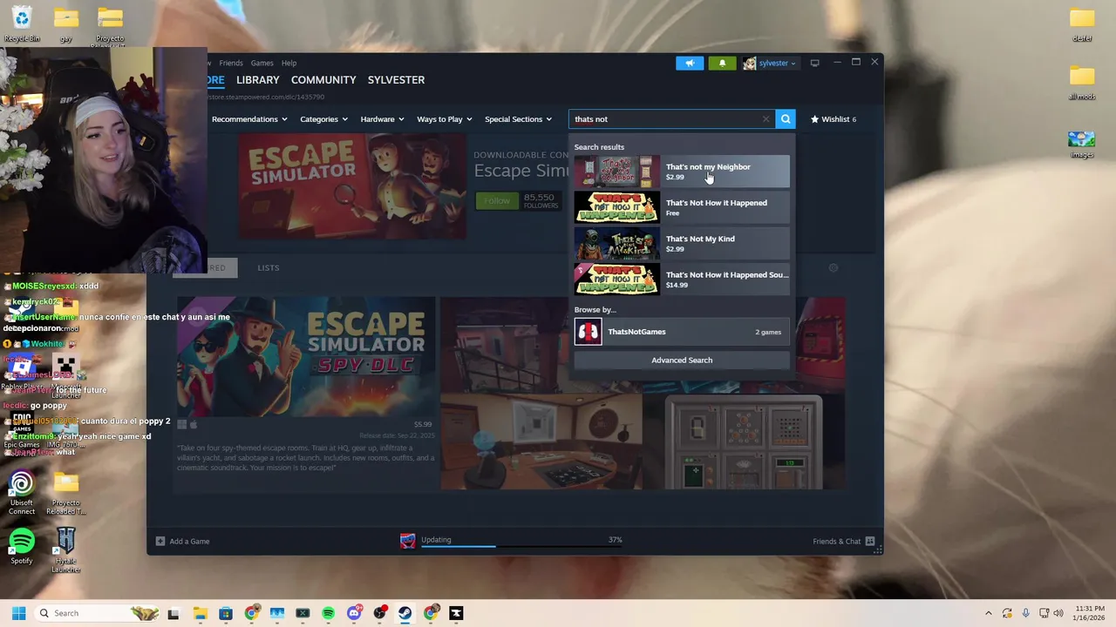Open OBS Studio from the taskbar
The height and width of the screenshot is (627, 1116).
(x=379, y=613)
